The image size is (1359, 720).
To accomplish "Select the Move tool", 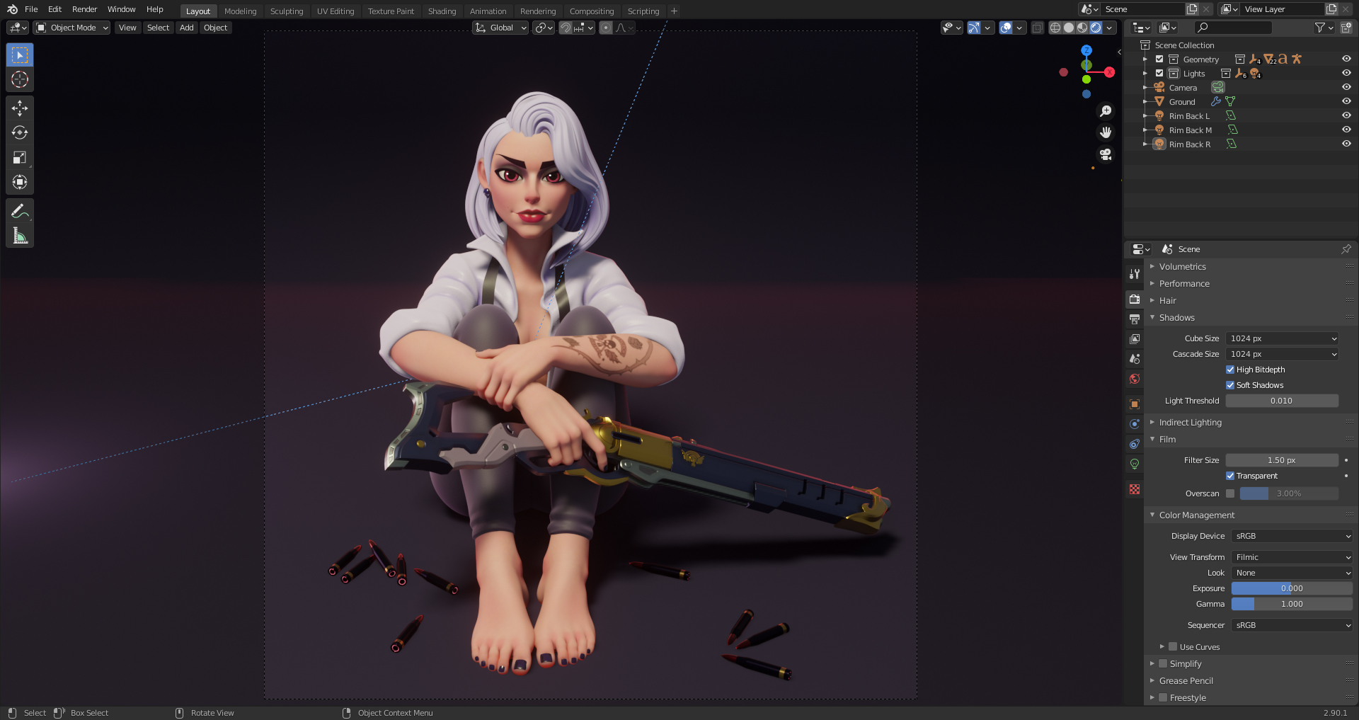I will click(x=19, y=108).
